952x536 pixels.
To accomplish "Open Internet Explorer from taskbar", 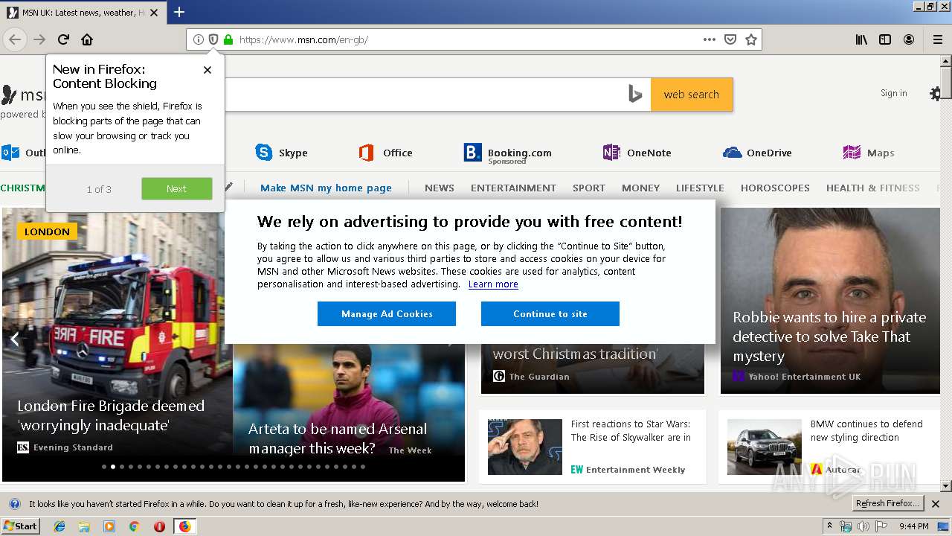I will tap(59, 526).
